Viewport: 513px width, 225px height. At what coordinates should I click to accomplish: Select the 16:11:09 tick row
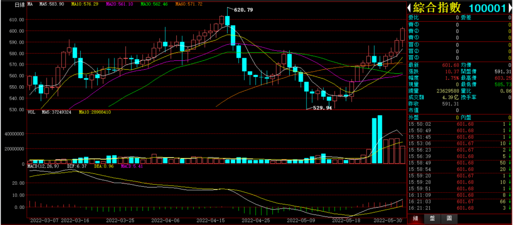(x=459, y=195)
